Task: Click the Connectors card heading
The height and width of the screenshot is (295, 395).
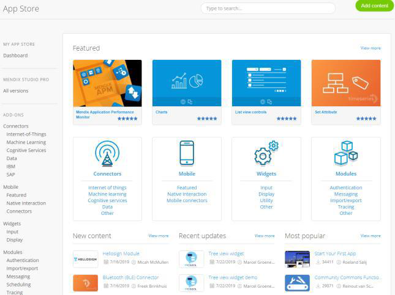Action: click(x=107, y=173)
